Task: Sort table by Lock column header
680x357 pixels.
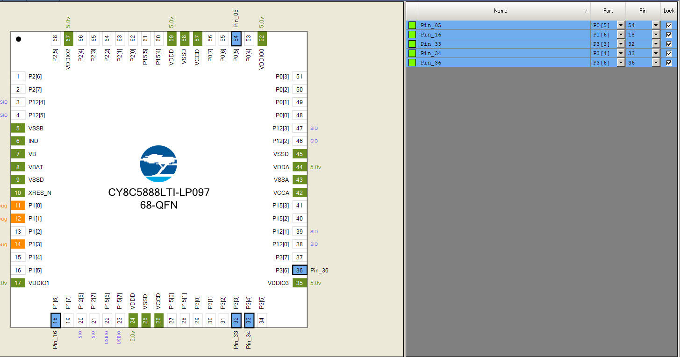Action: click(x=669, y=11)
